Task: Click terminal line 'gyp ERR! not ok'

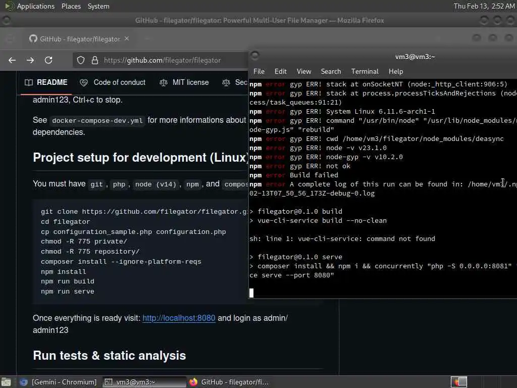Action: (x=320, y=166)
